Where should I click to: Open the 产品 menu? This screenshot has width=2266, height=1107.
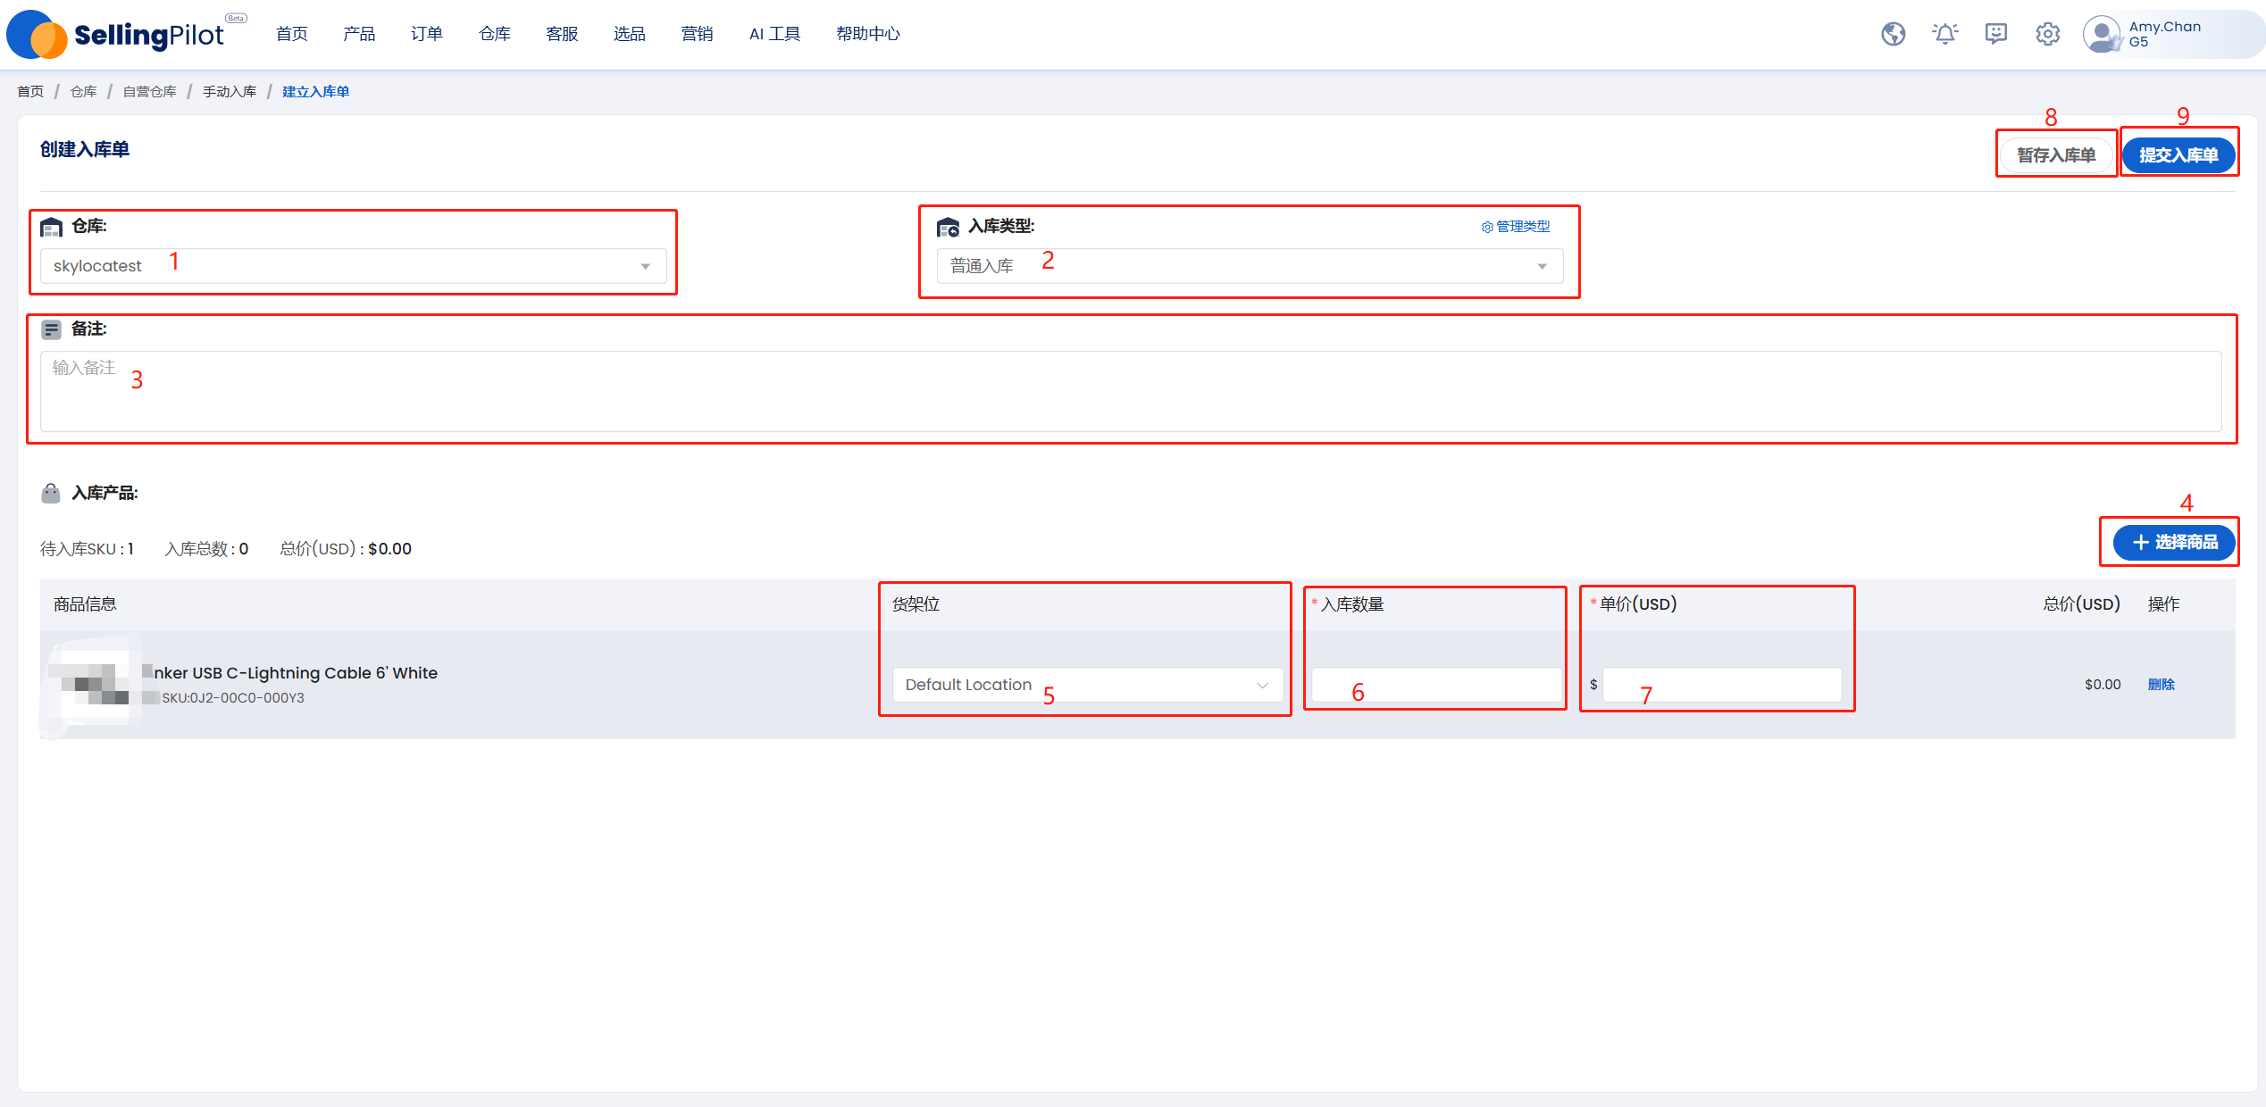tap(359, 34)
